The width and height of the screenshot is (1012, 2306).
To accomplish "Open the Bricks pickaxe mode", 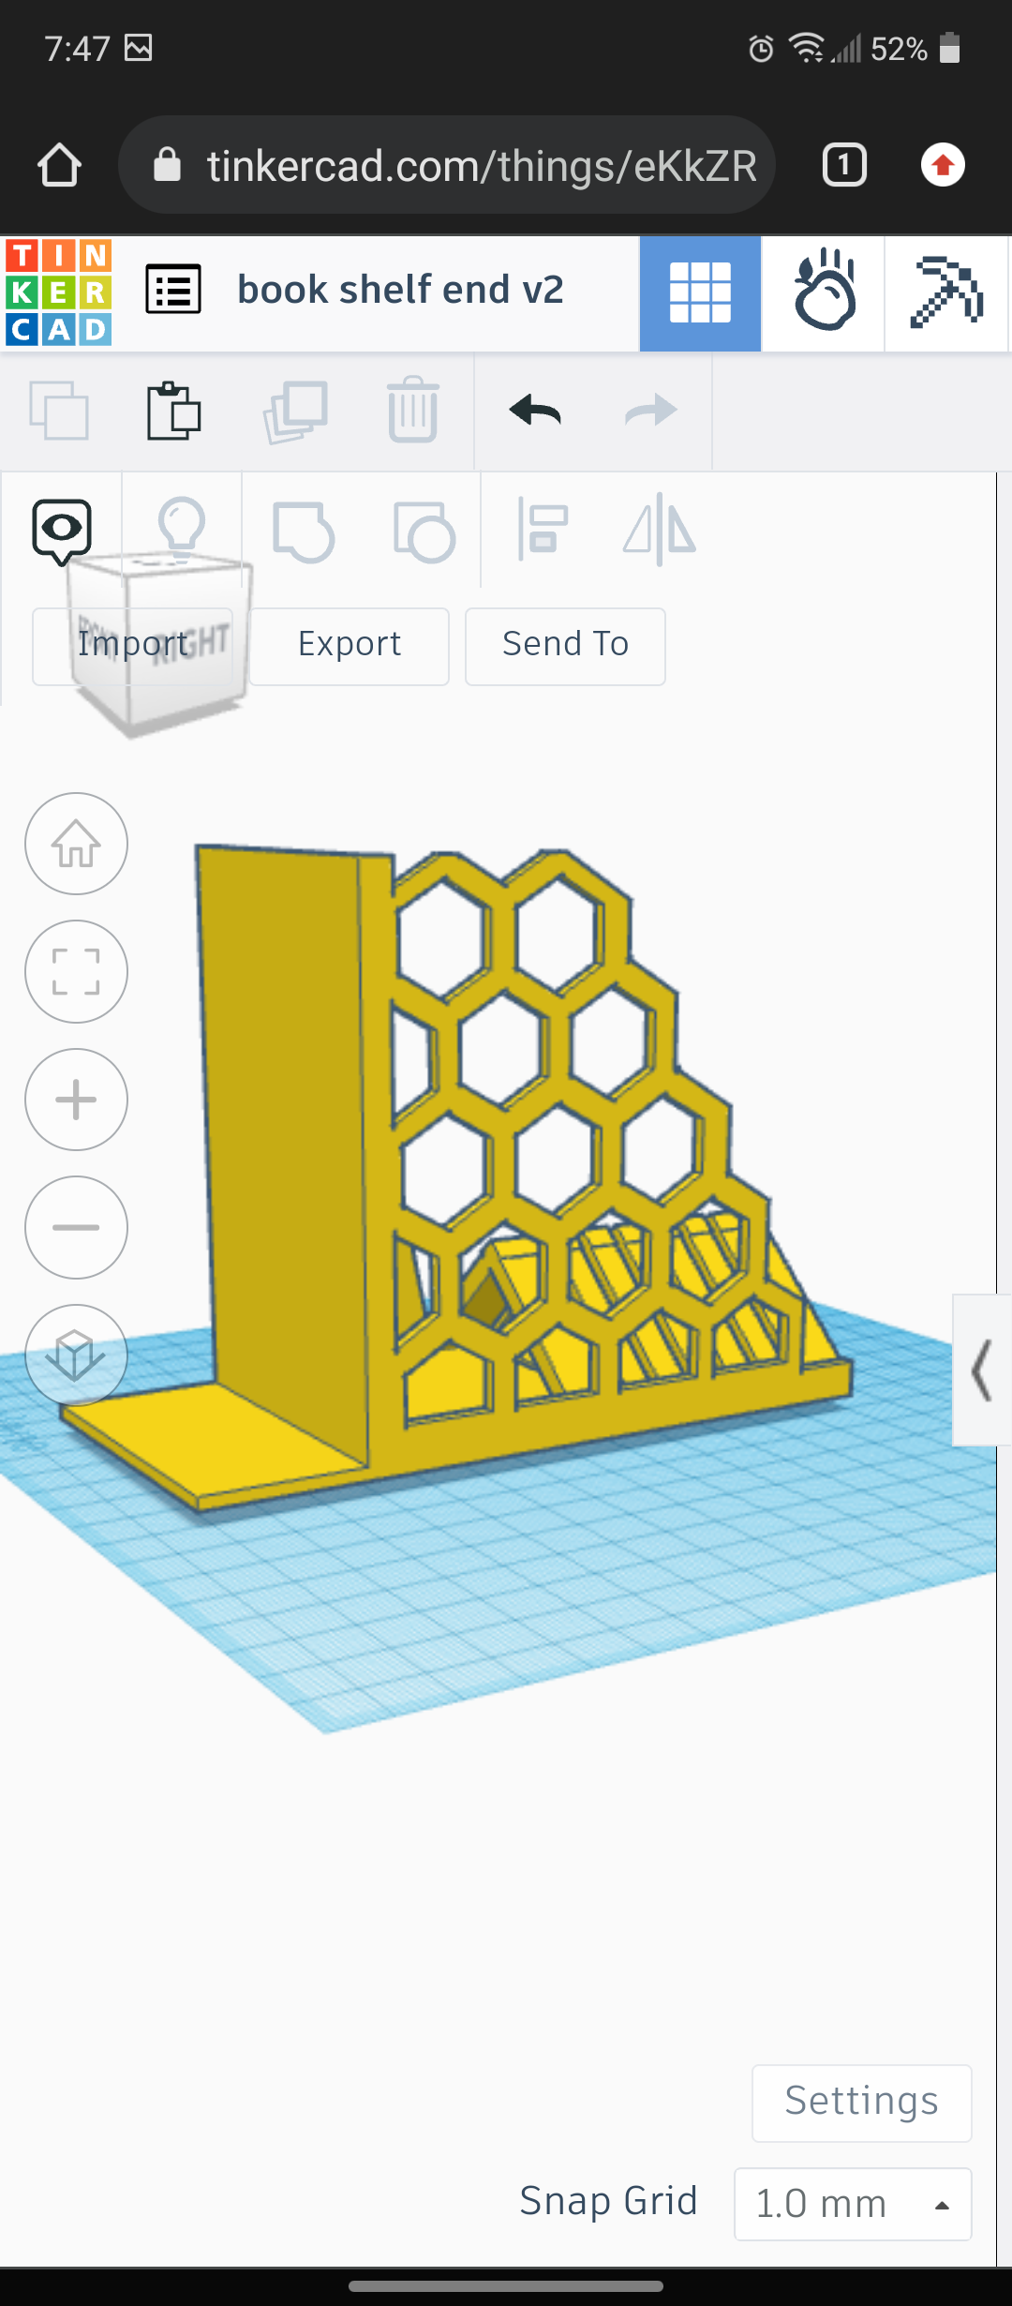I will coord(946,293).
